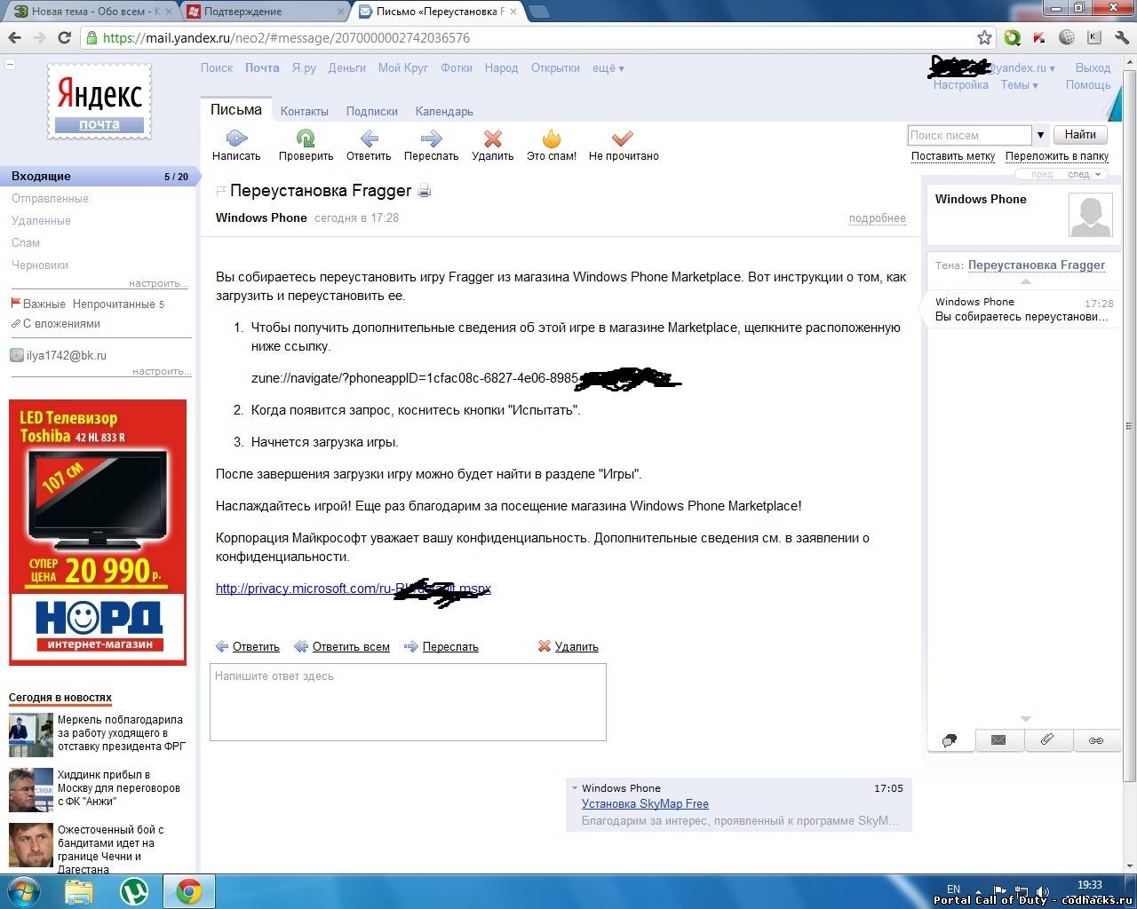Viewport: 1137px width, 909px height.
Task: Click the quick reply text box
Action: [x=408, y=702]
